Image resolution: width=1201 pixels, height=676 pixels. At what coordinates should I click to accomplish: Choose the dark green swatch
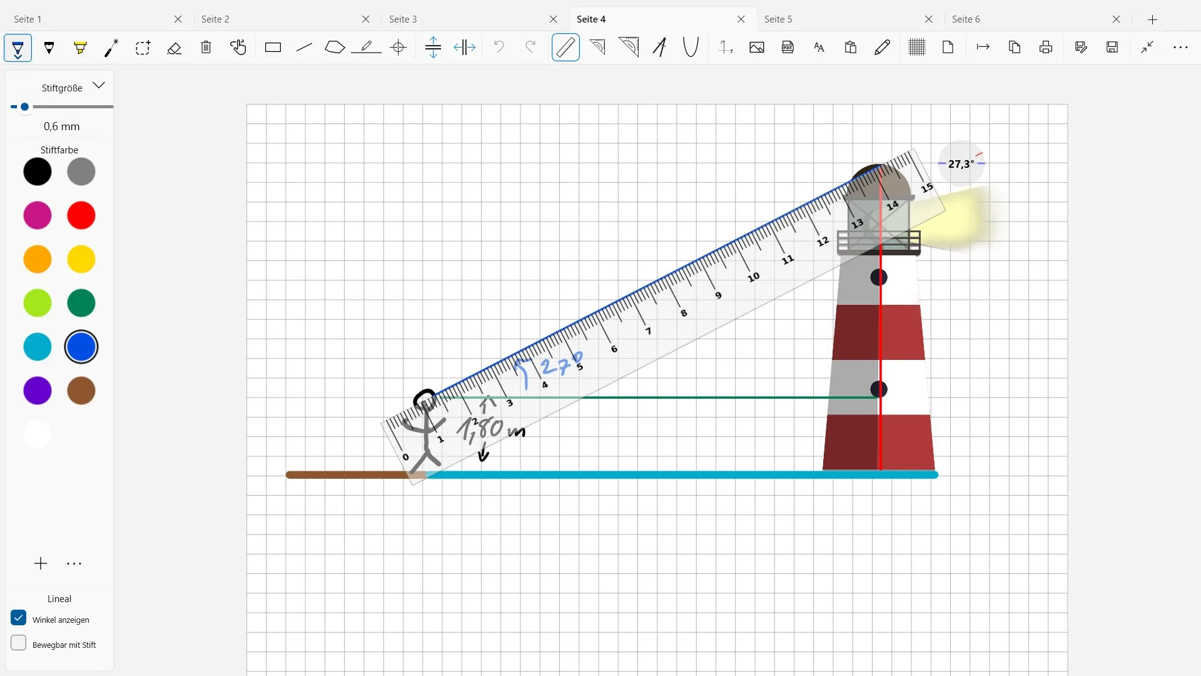coord(81,303)
